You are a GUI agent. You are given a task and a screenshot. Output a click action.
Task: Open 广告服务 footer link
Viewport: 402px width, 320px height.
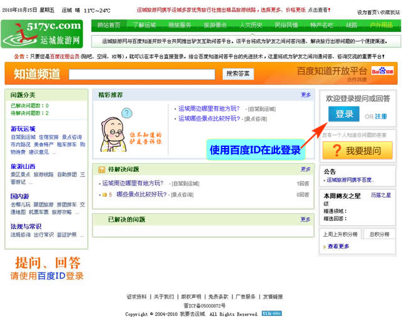246,297
